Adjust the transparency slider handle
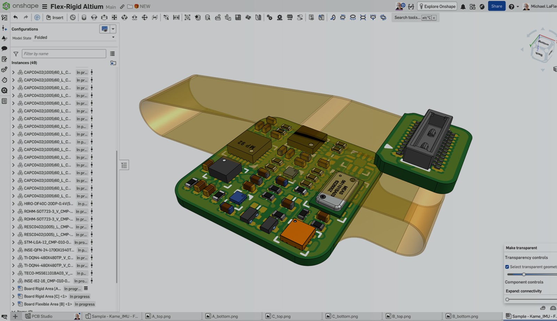Viewport: 557px width, 321px height. pos(524,274)
